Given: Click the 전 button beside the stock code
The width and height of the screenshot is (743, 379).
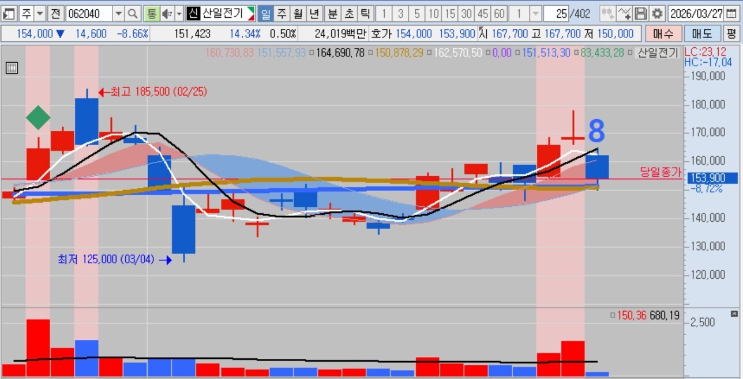Looking at the screenshot, I should [55, 13].
